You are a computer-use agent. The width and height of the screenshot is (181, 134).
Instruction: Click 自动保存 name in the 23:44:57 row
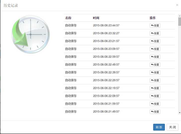pyautogui.click(x=71, y=25)
